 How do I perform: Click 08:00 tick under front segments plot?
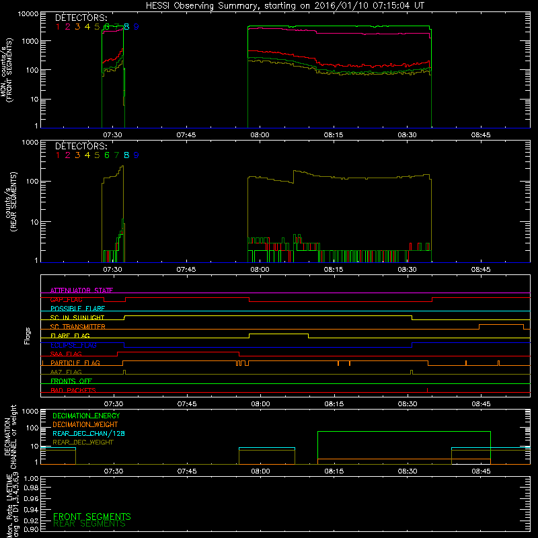(260, 135)
